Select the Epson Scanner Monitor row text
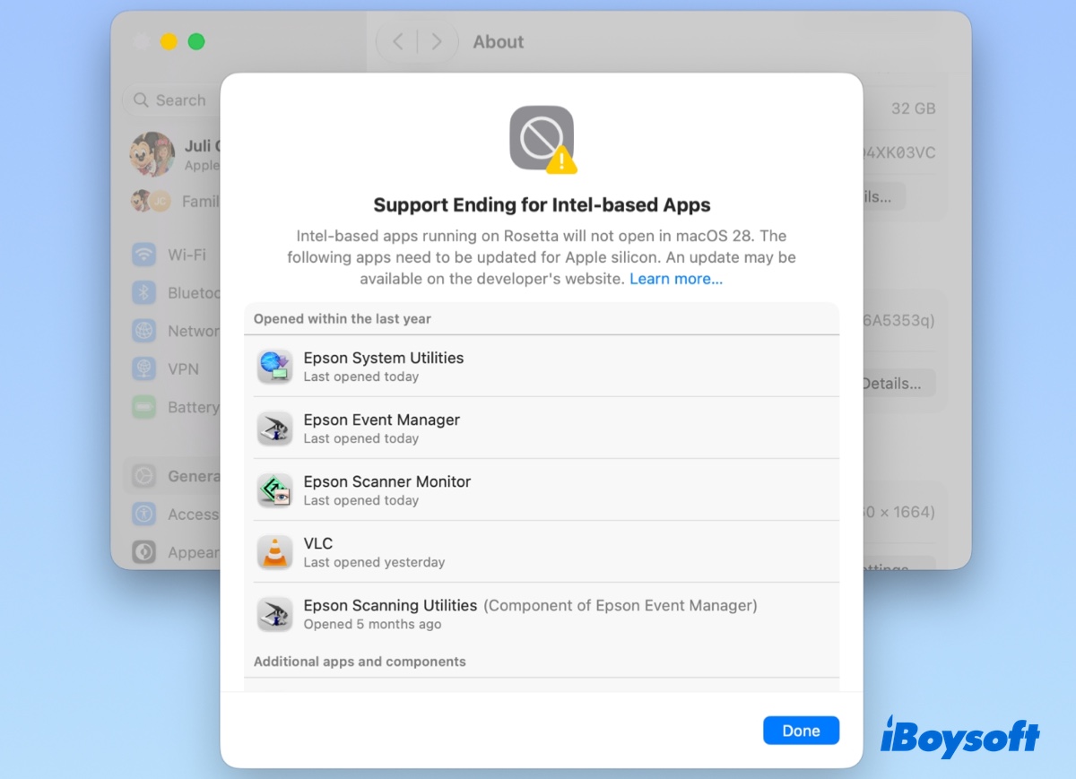Screen dimensions: 1076x779 [x=387, y=481]
